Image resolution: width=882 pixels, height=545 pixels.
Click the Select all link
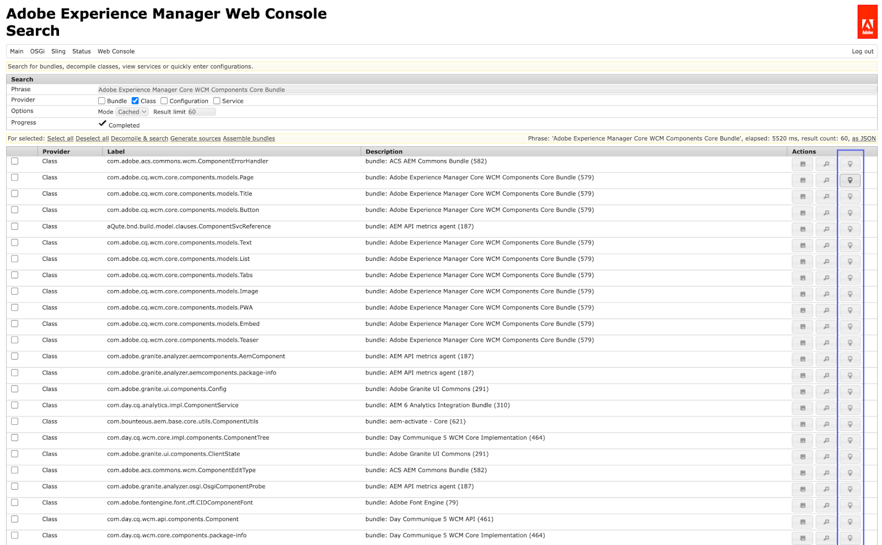point(60,138)
